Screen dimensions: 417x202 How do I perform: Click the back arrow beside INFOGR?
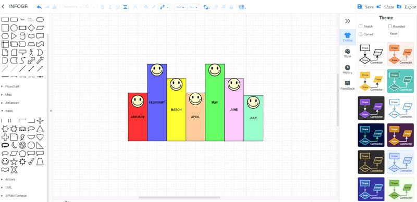tap(3, 7)
